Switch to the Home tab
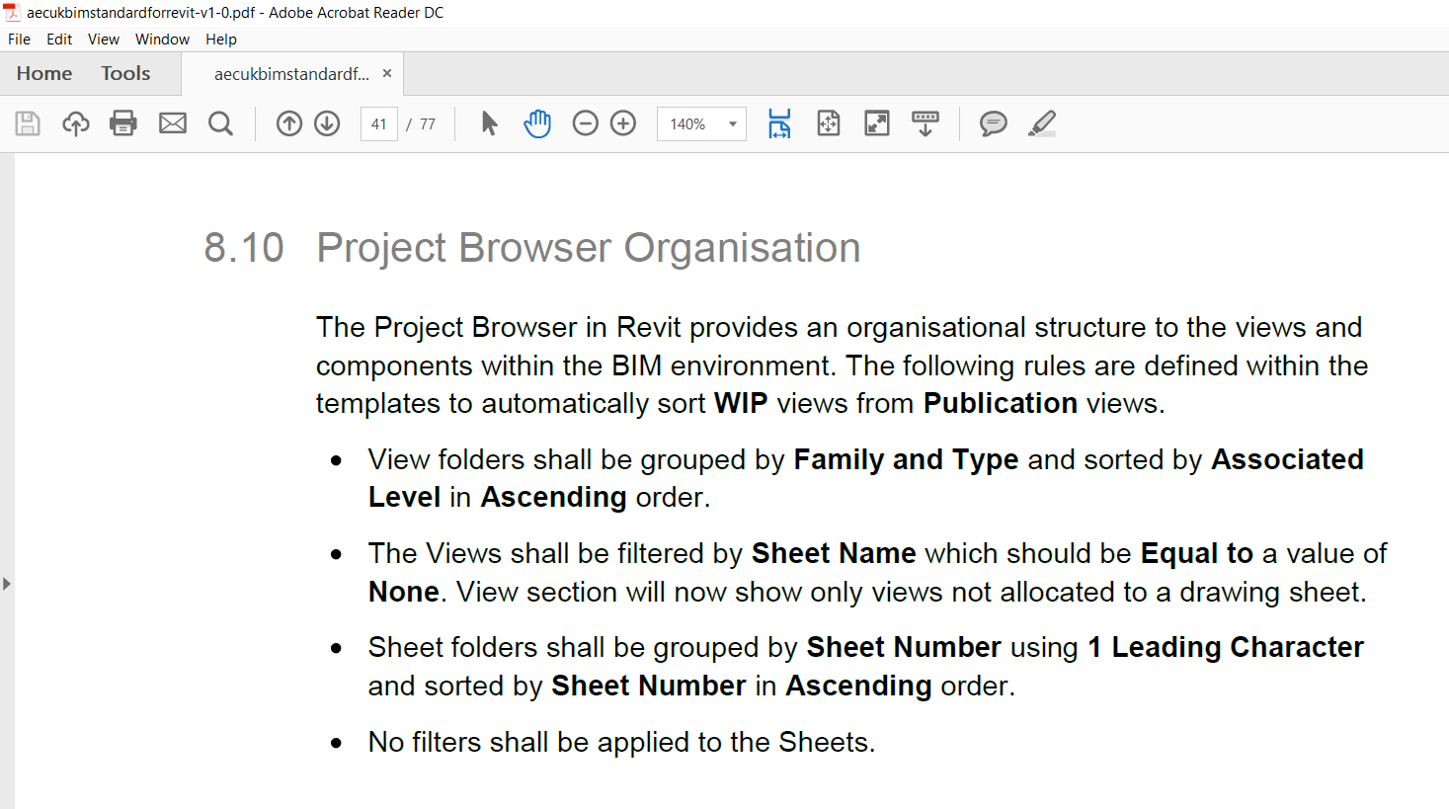Screen dimensions: 1449x809 tap(44, 73)
